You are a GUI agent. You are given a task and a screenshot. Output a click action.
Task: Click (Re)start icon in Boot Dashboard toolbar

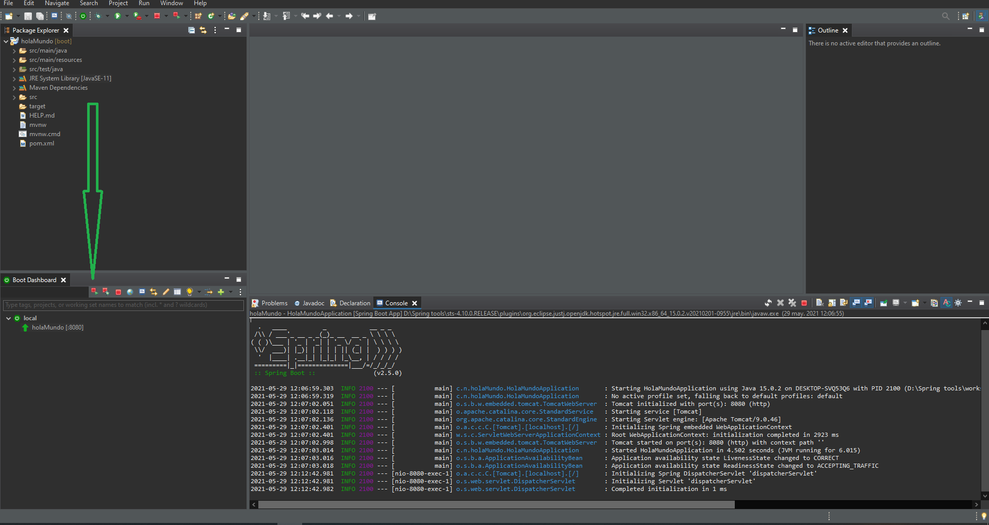coord(94,292)
